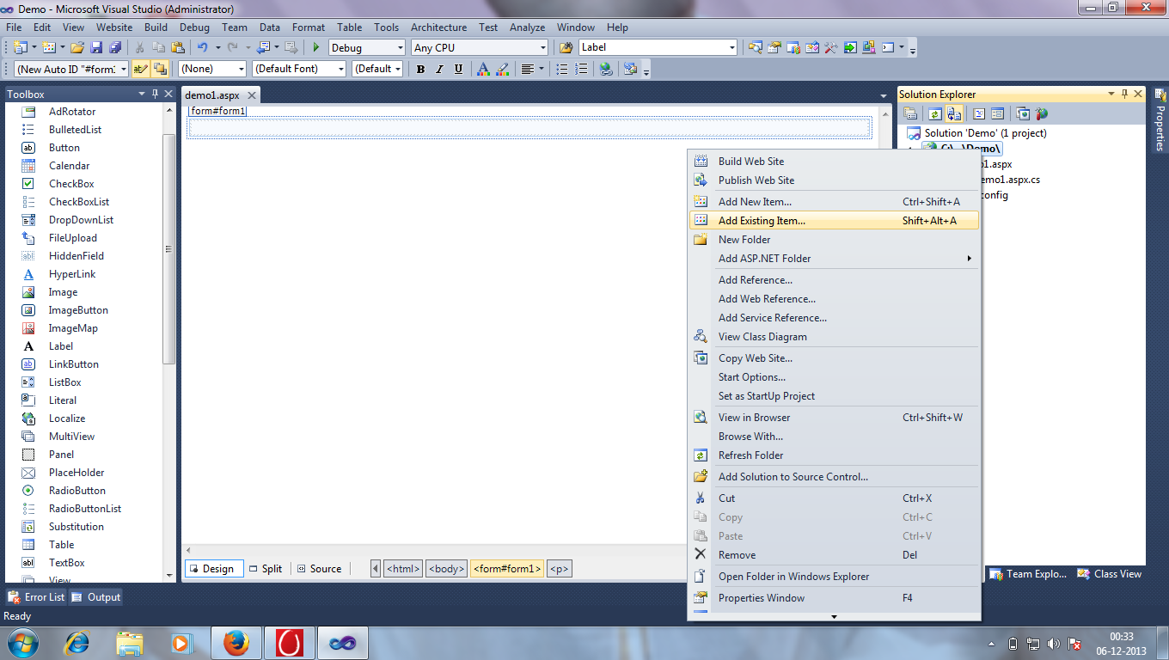This screenshot has width=1169, height=660.
Task: Open the Class View tab
Action: point(1110,574)
